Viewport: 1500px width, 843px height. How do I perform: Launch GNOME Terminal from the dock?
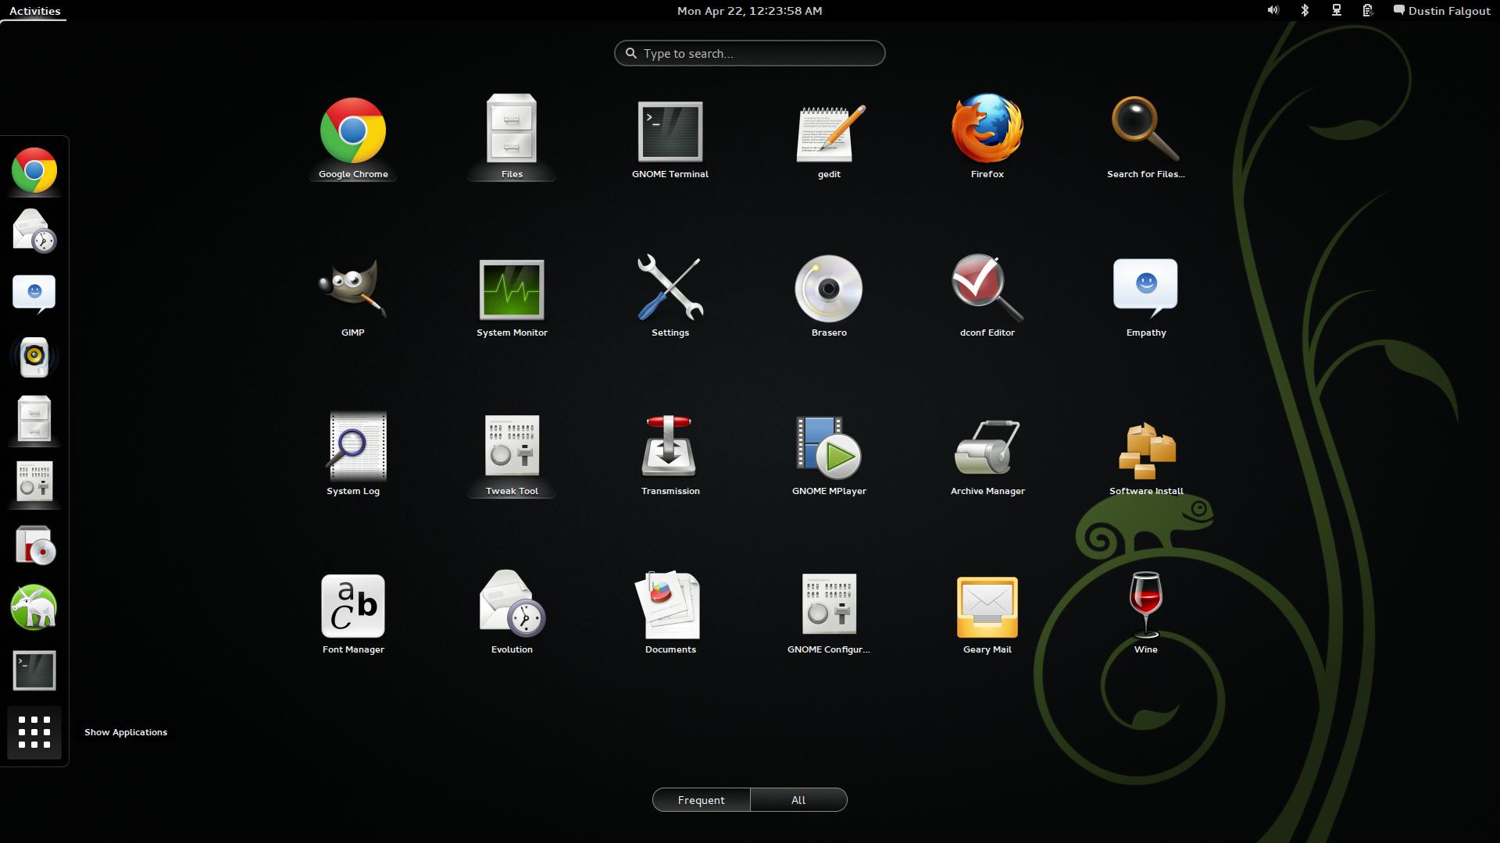point(34,670)
